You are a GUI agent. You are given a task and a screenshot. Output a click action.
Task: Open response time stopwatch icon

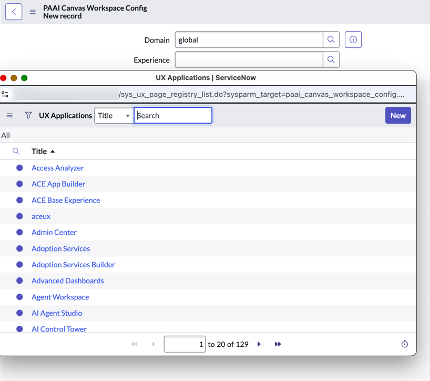point(405,344)
